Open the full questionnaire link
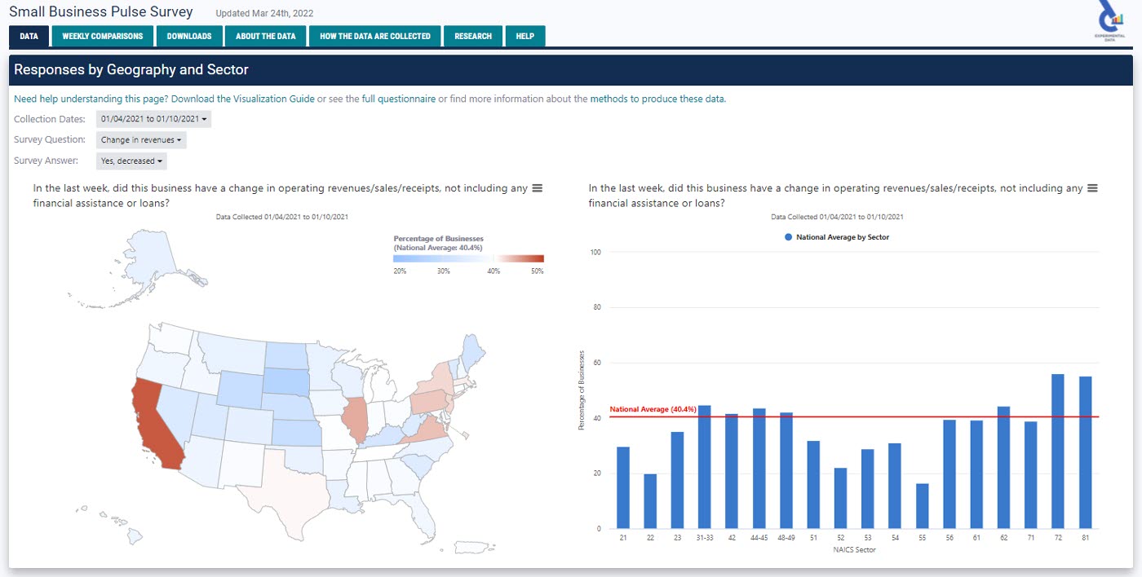This screenshot has width=1142, height=577. [x=398, y=99]
